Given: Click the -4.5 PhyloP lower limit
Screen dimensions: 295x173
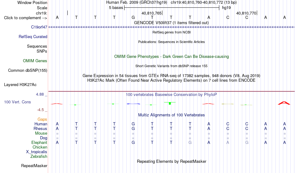Looking at the screenshot, I should pos(40,110).
